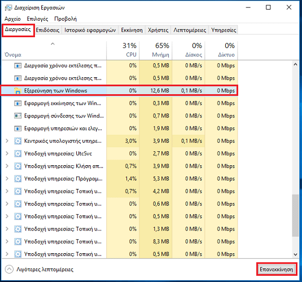Click the icon of Εφαρμογή εκκίνησης των Windows
This screenshot has height=282, width=302.
pyautogui.click(x=17, y=103)
